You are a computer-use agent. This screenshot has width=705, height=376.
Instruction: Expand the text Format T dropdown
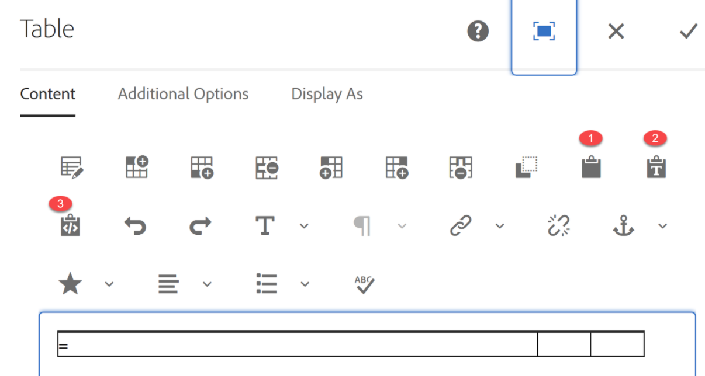pos(304,226)
